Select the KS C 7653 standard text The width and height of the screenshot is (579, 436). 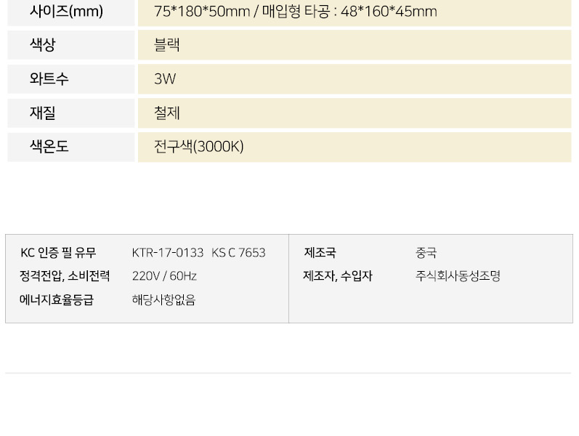[x=238, y=253]
